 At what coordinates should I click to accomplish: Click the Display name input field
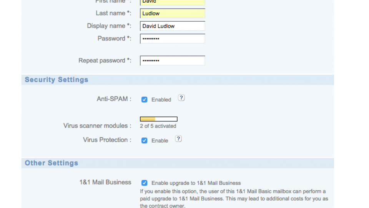point(173,26)
